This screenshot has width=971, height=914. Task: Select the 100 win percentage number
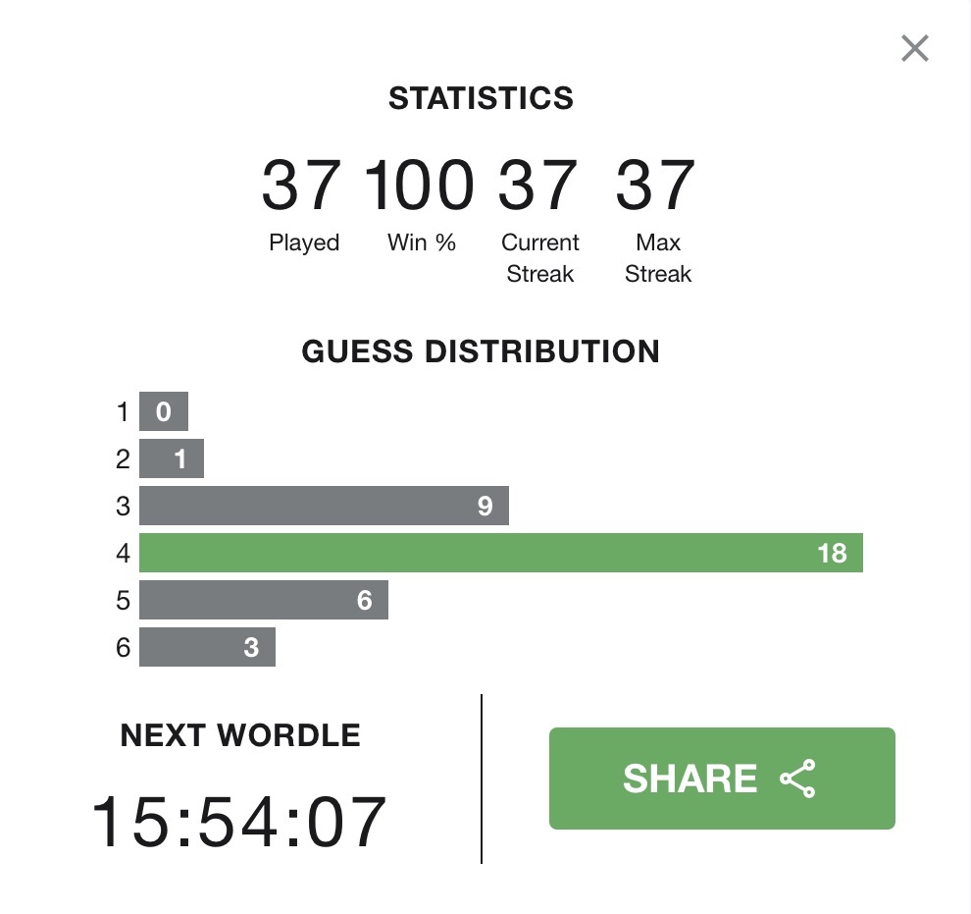coord(420,187)
